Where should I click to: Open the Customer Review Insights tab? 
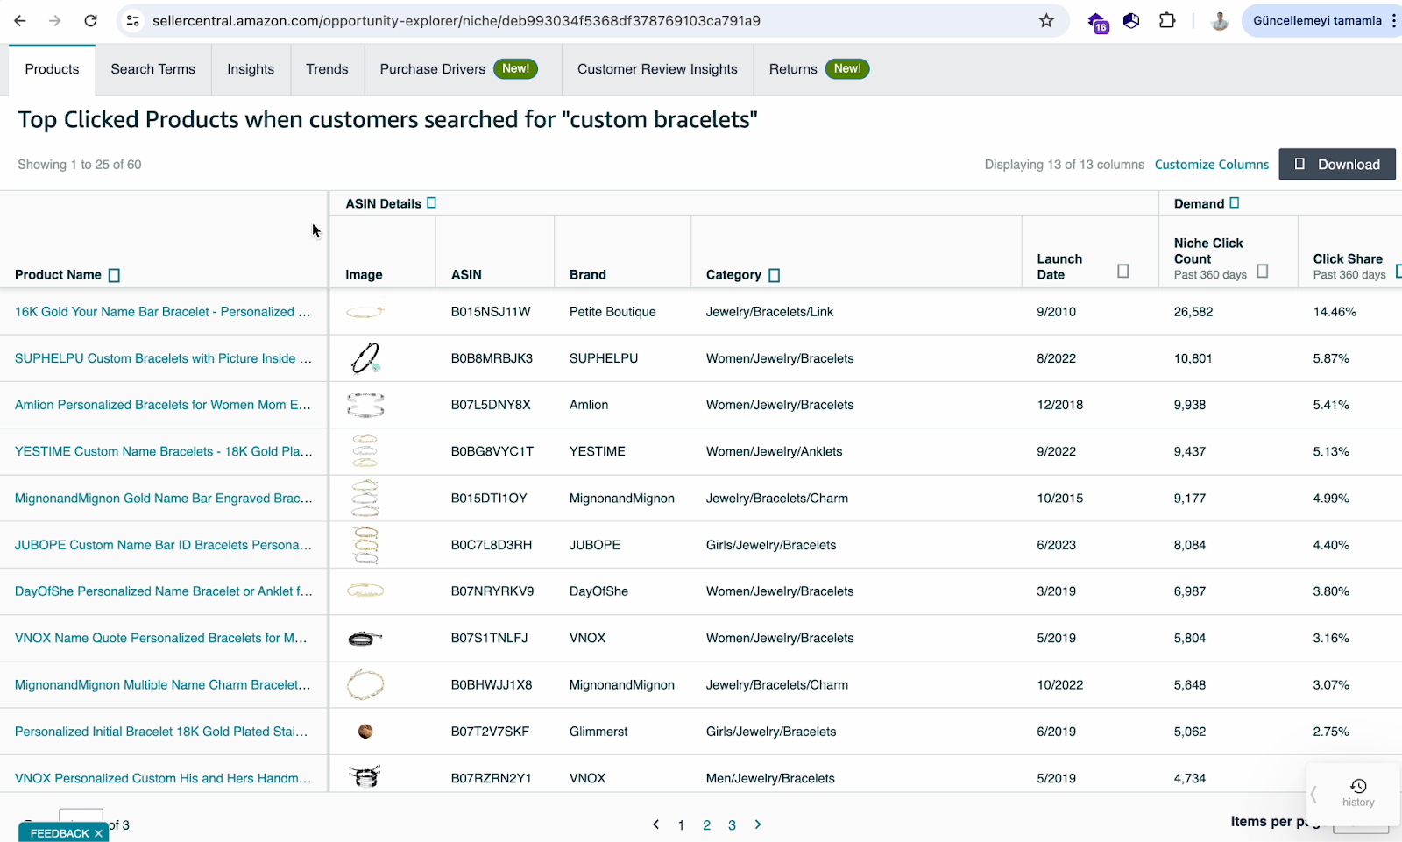coord(657,69)
